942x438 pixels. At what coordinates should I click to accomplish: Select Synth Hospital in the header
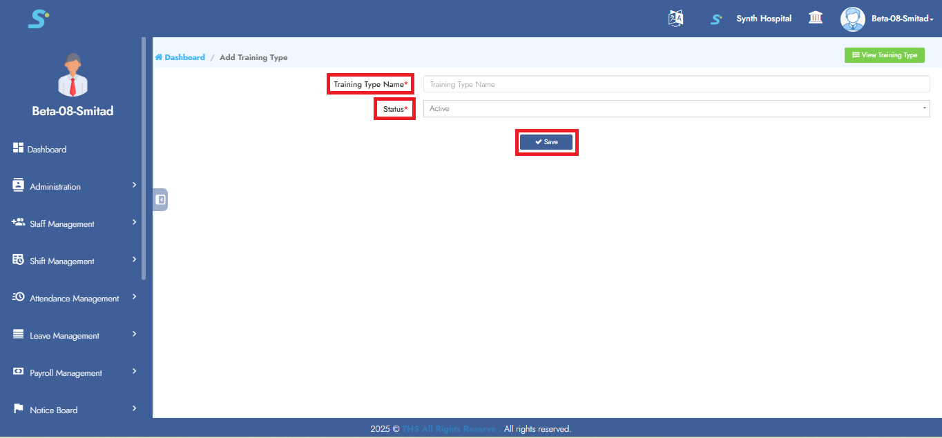(x=763, y=19)
